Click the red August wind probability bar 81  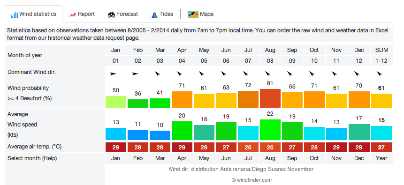point(270,98)
